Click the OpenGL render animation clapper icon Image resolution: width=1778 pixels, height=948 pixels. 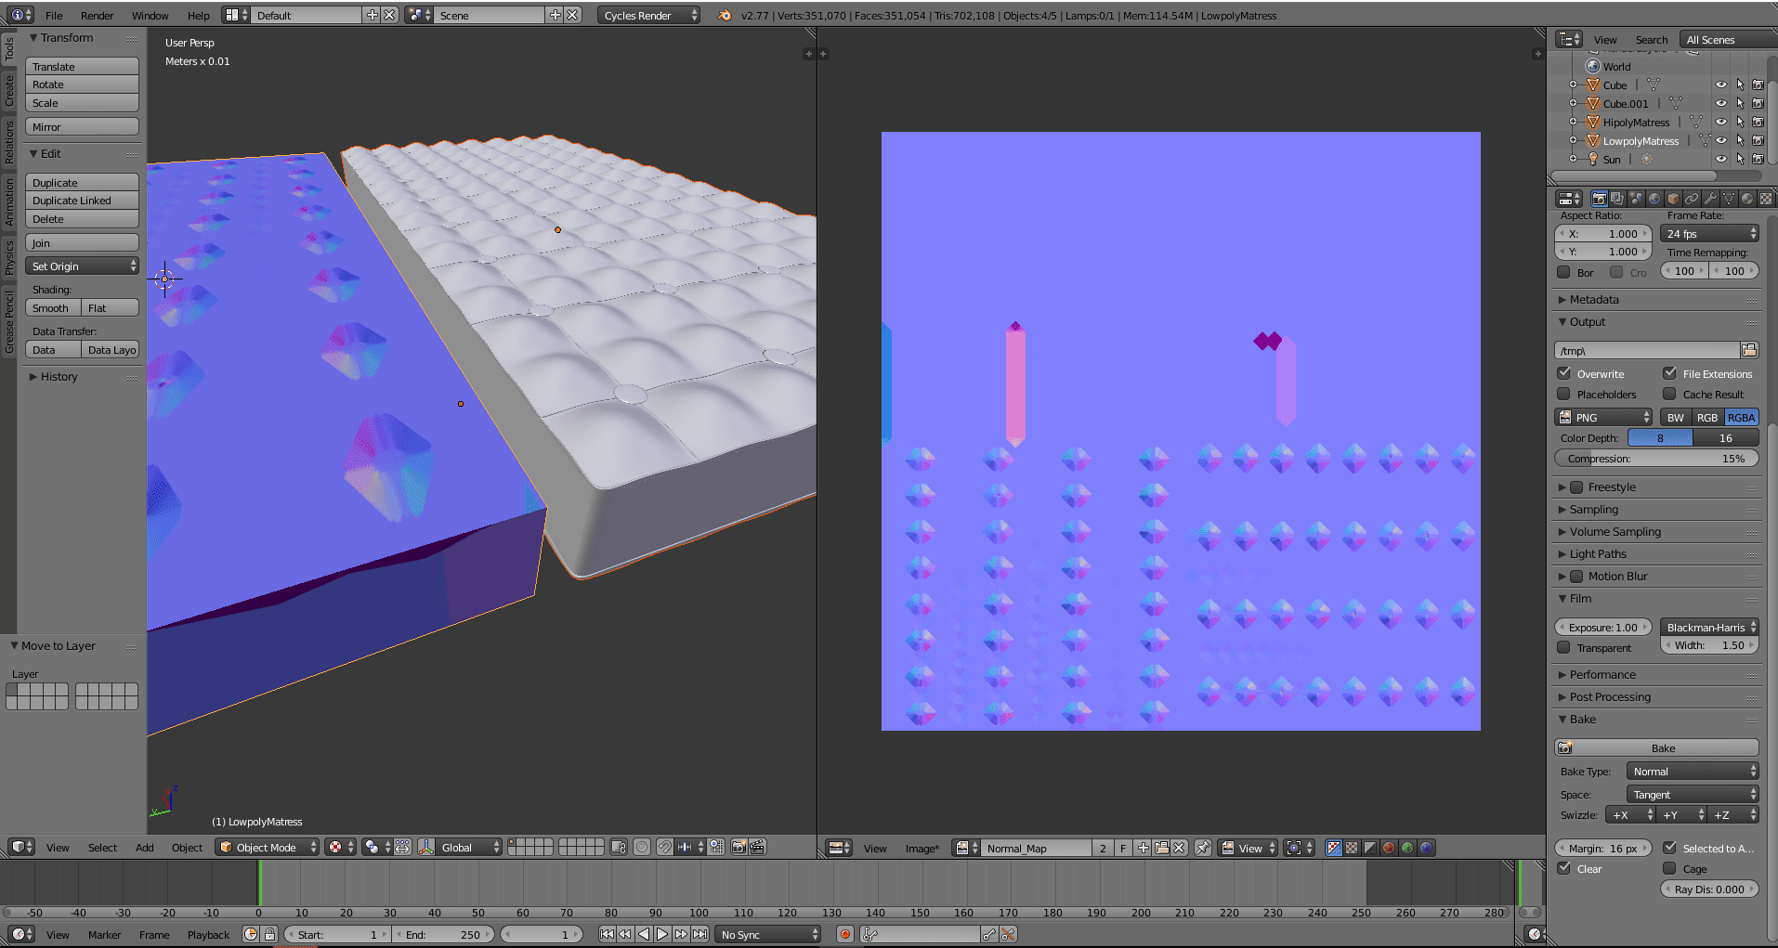coord(758,847)
